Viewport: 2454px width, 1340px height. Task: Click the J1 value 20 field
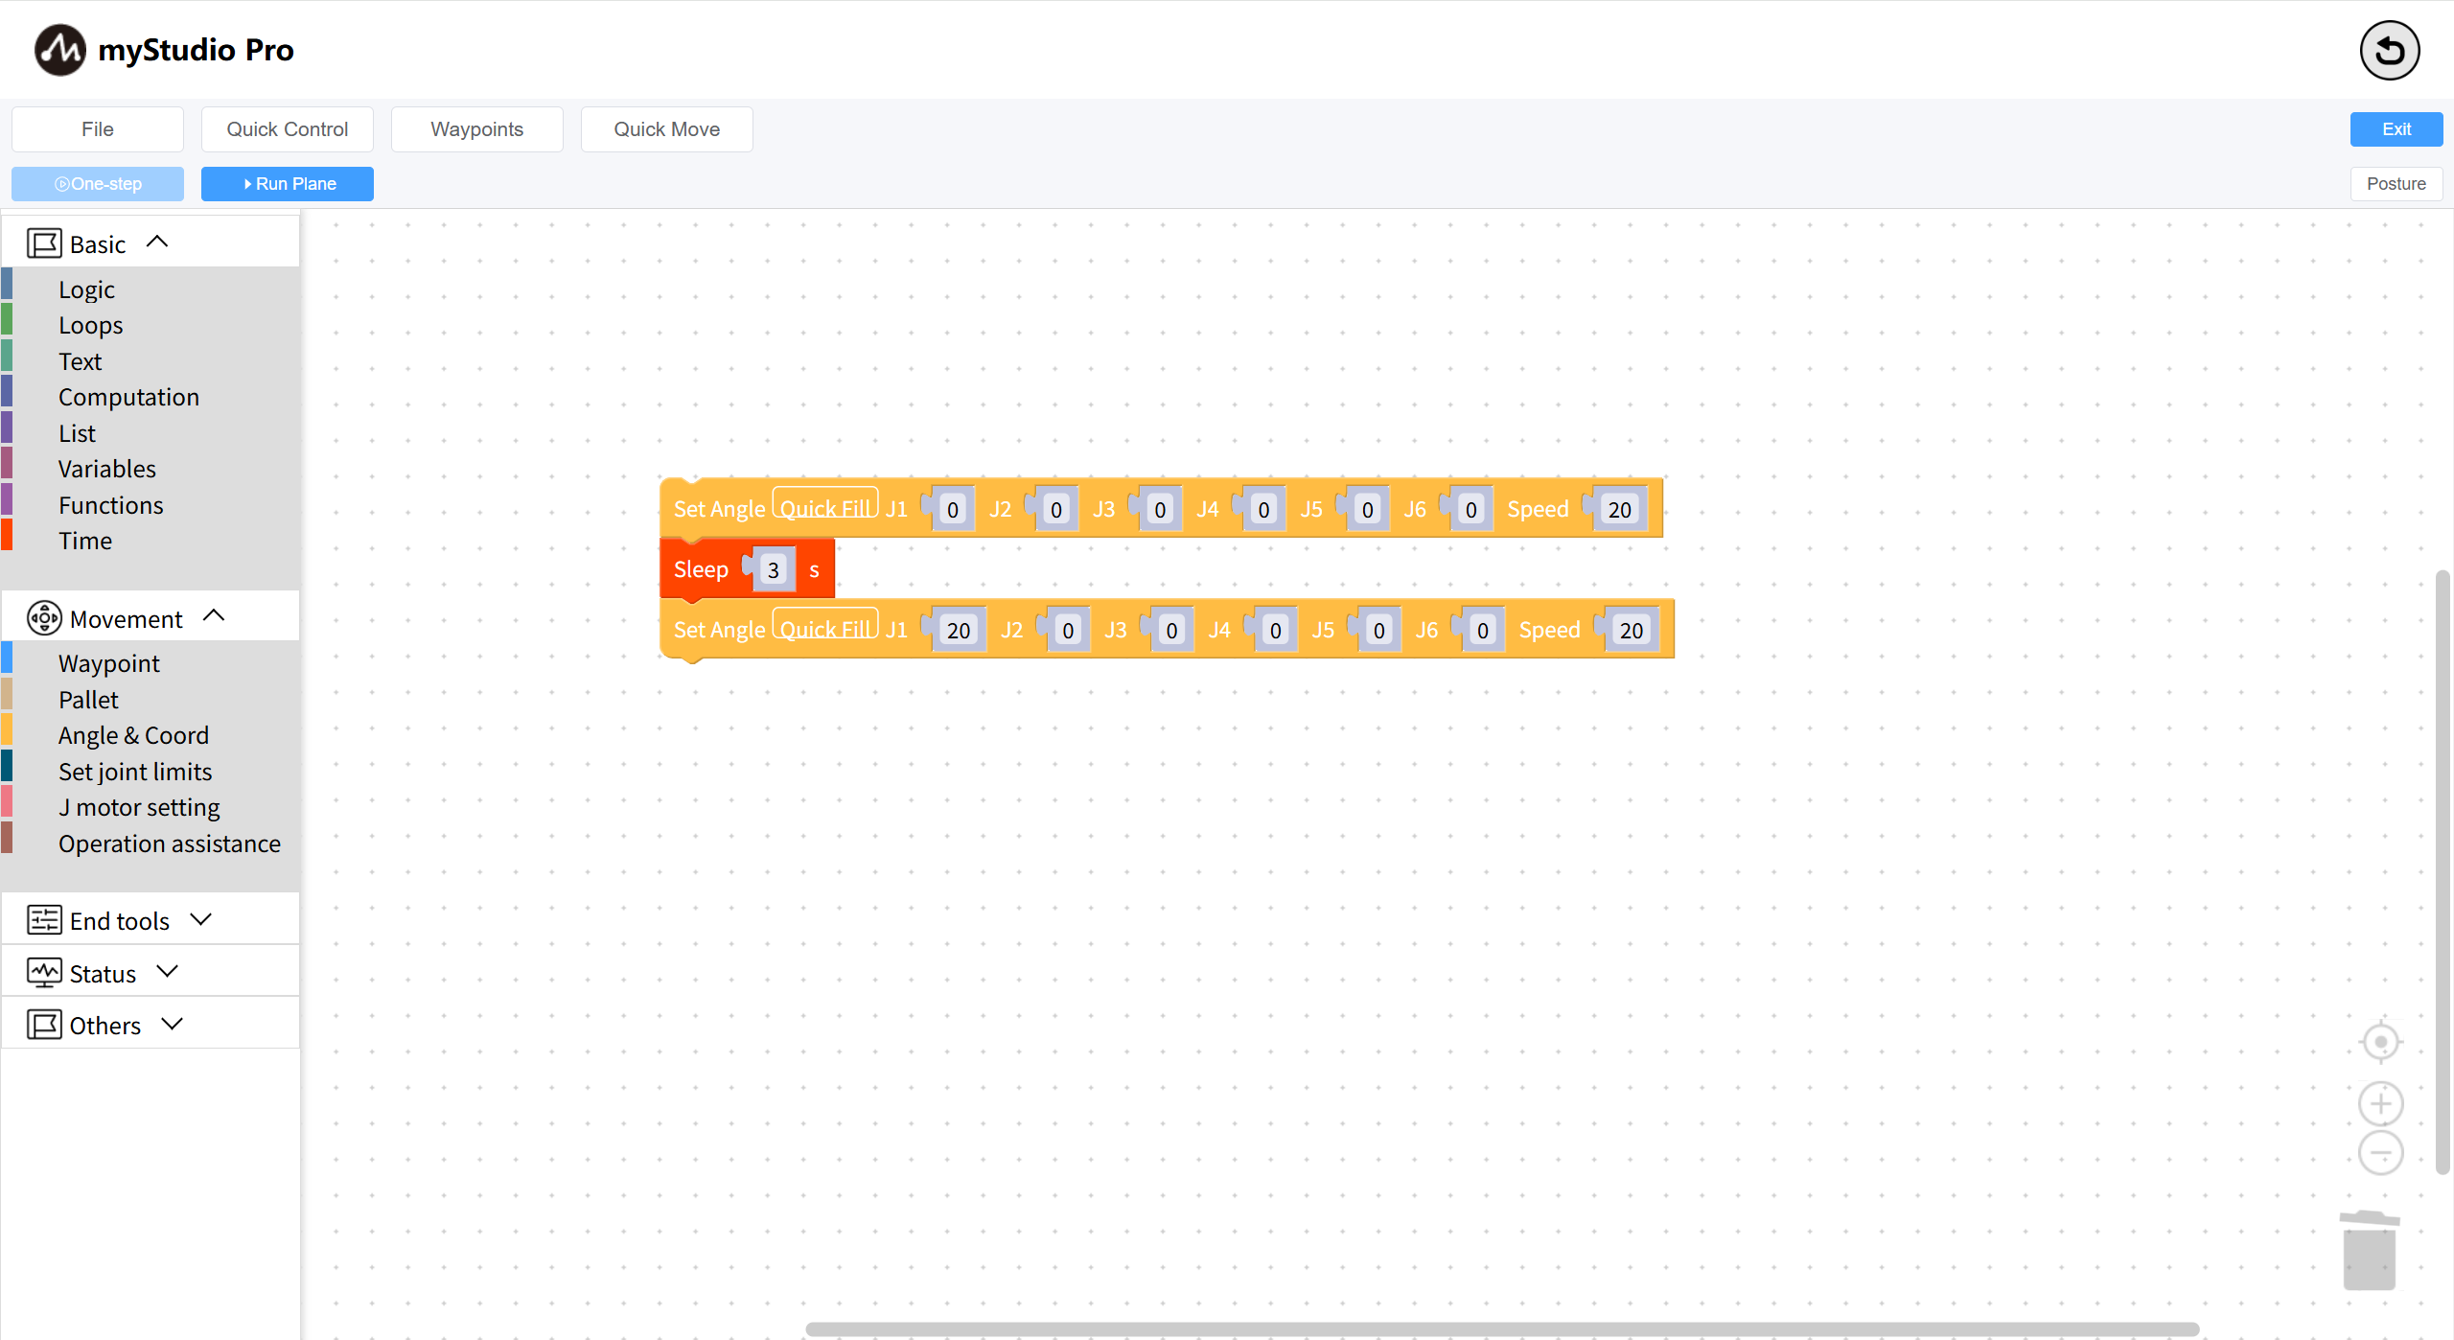[959, 630]
